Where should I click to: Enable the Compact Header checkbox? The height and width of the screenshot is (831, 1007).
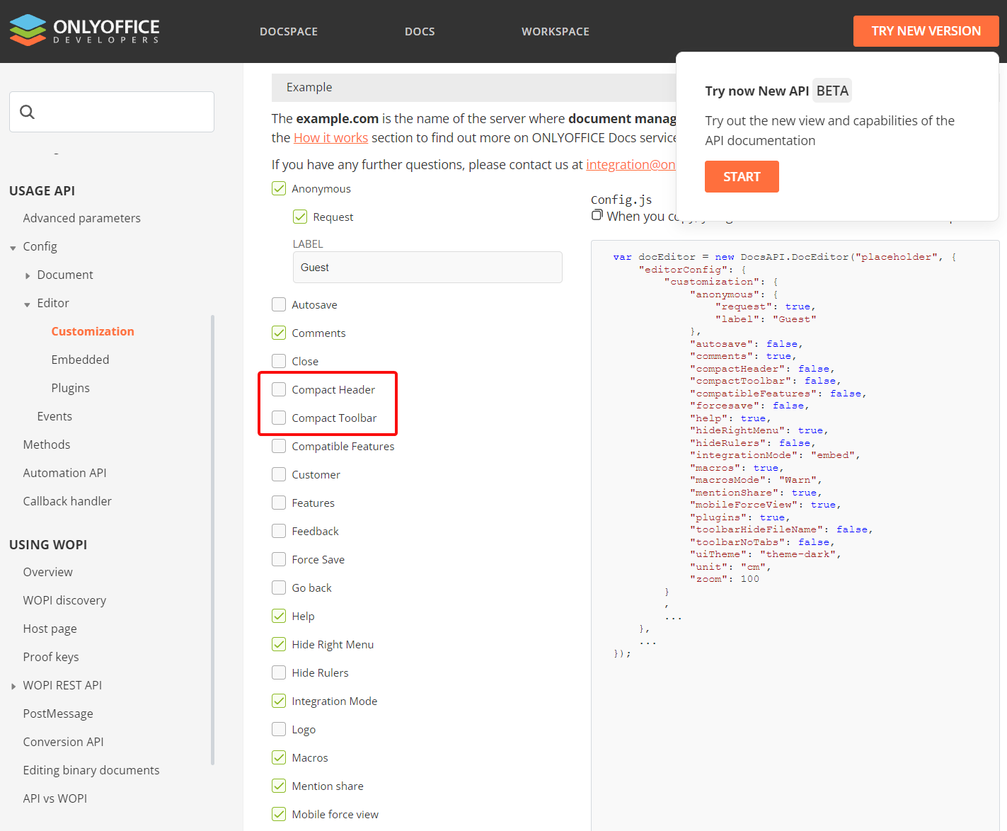(x=279, y=389)
